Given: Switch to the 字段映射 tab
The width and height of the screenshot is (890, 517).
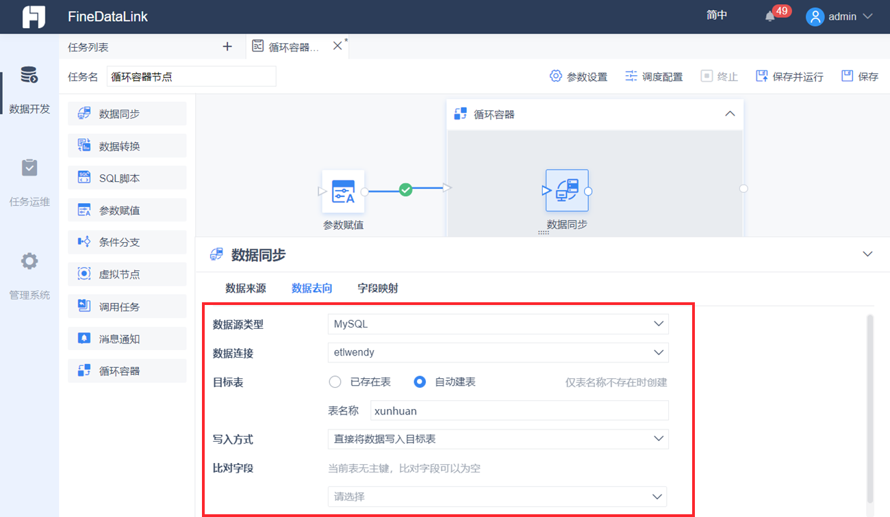Looking at the screenshot, I should point(378,289).
